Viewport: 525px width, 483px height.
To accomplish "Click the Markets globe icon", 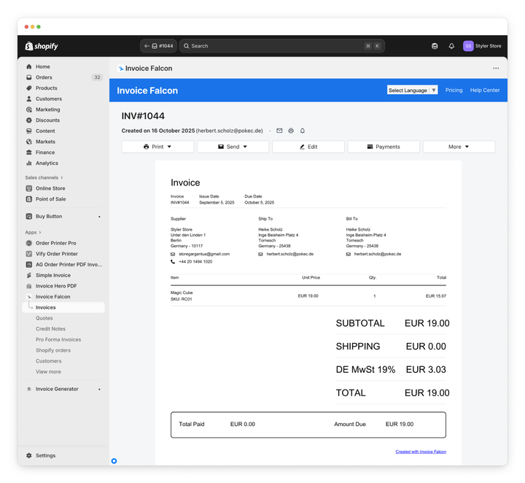I will [x=29, y=142].
